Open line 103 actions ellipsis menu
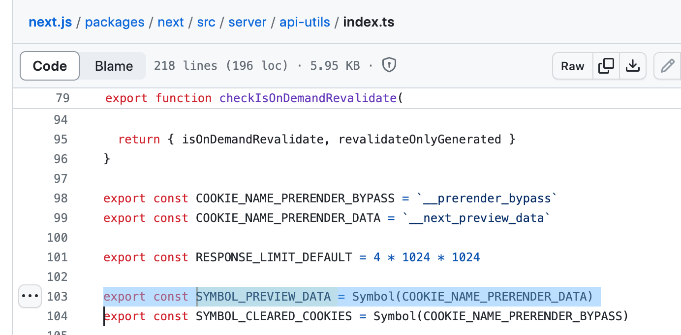The width and height of the screenshot is (681, 335). 30,296
